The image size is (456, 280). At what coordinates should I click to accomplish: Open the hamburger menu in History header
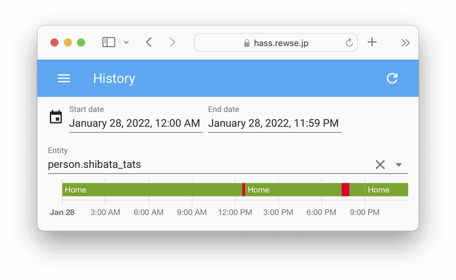pyautogui.click(x=64, y=79)
